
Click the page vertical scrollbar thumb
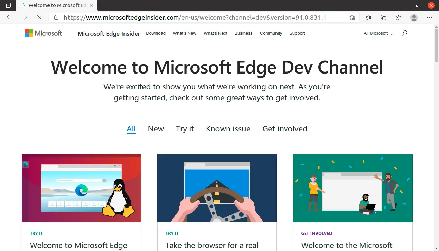click(x=436, y=46)
